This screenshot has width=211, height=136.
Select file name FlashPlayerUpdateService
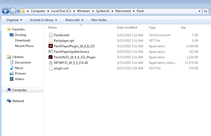(x=72, y=52)
